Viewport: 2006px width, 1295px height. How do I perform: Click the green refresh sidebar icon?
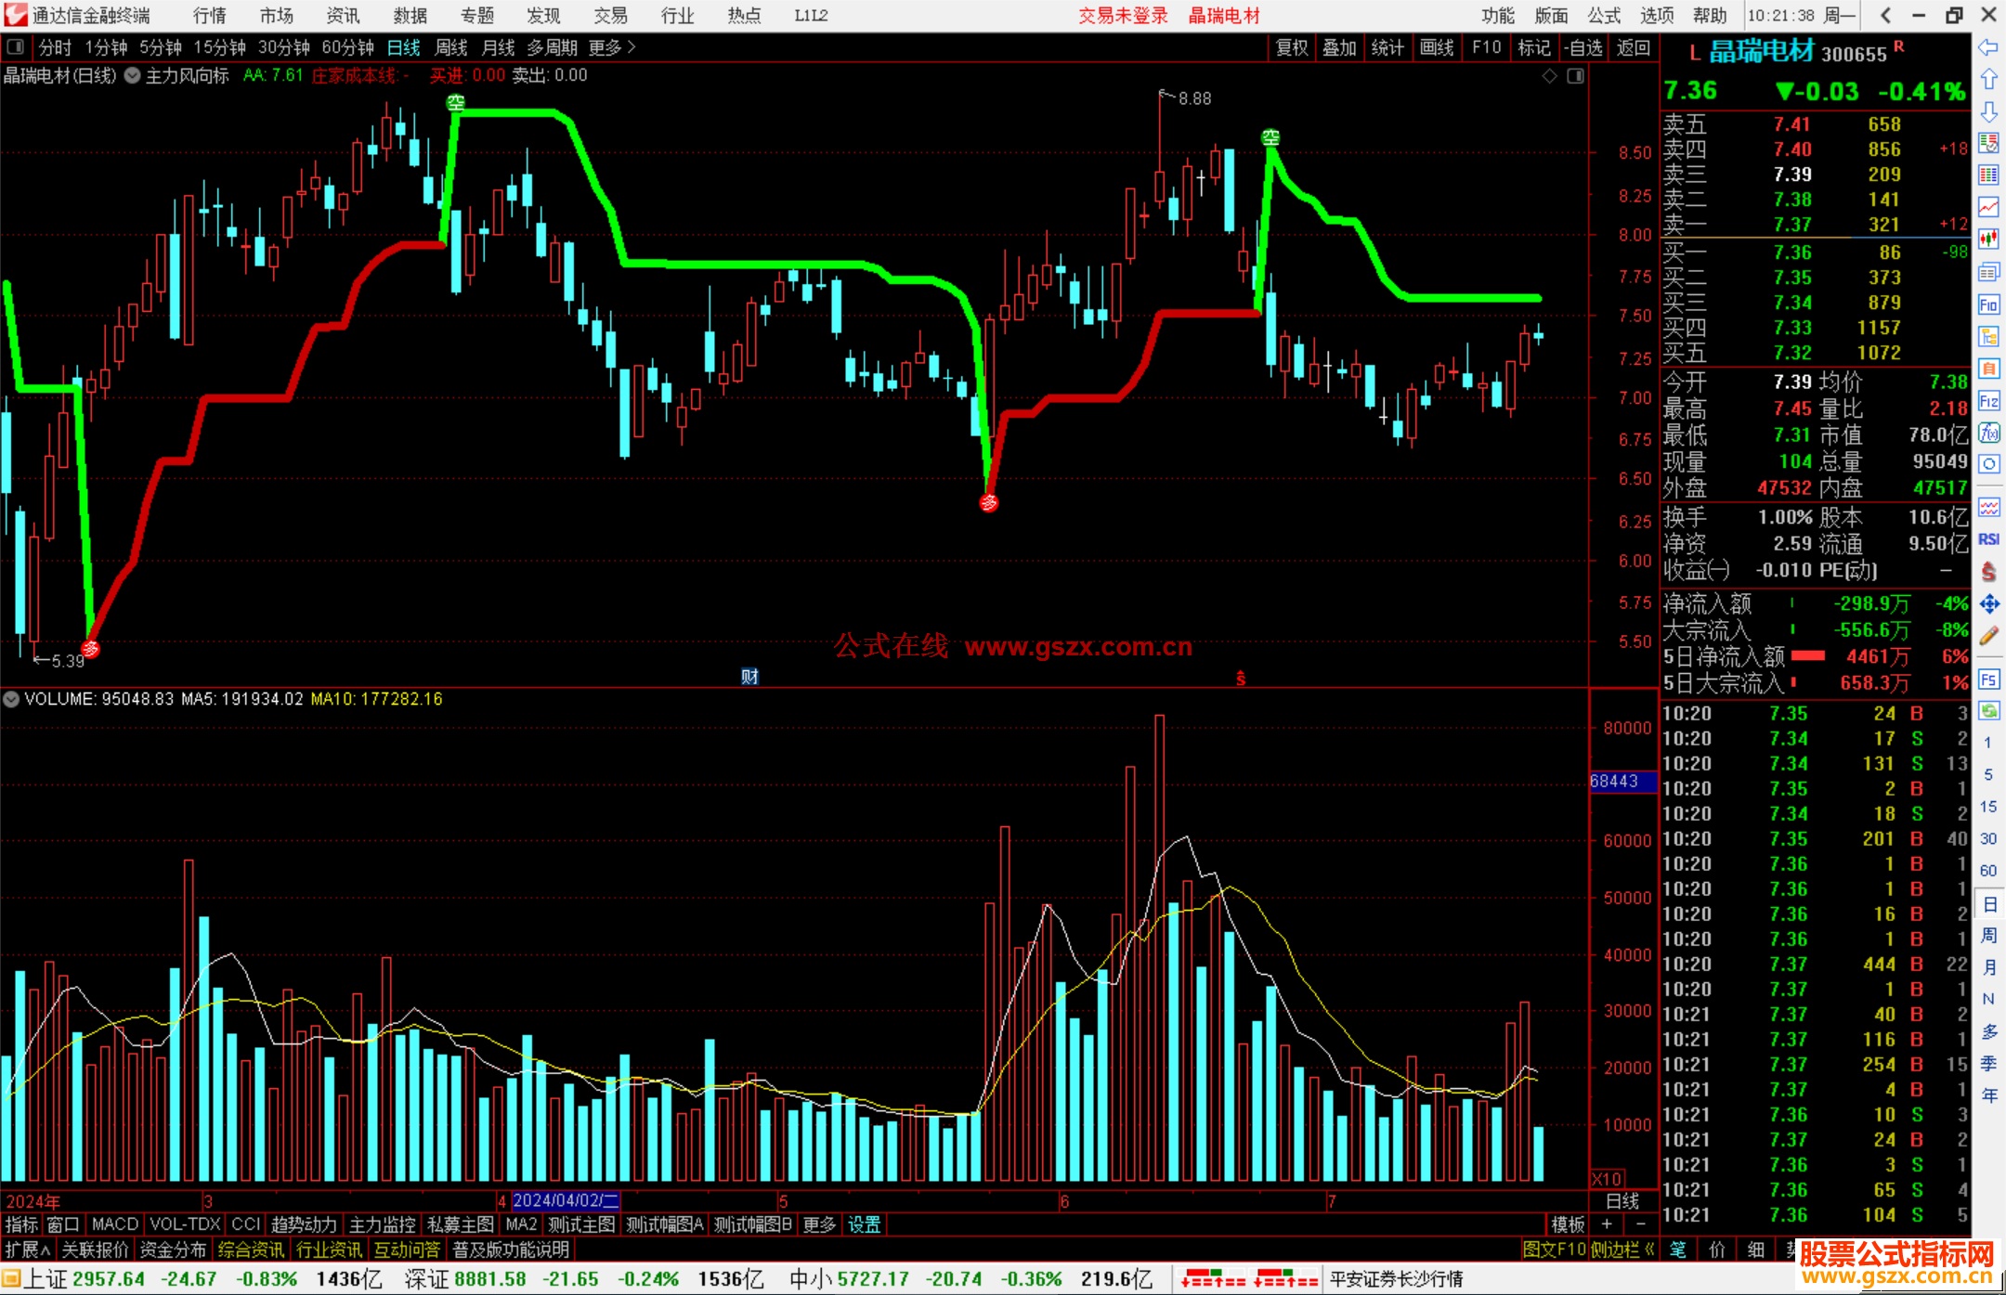pos(1988,710)
